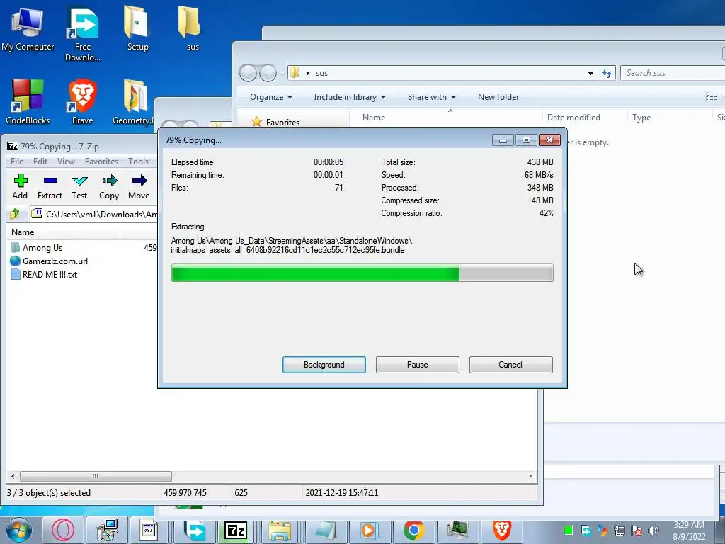The height and width of the screenshot is (544, 725).
Task: Click the scroll-right arrow in 7-Zip
Action: tap(530, 476)
